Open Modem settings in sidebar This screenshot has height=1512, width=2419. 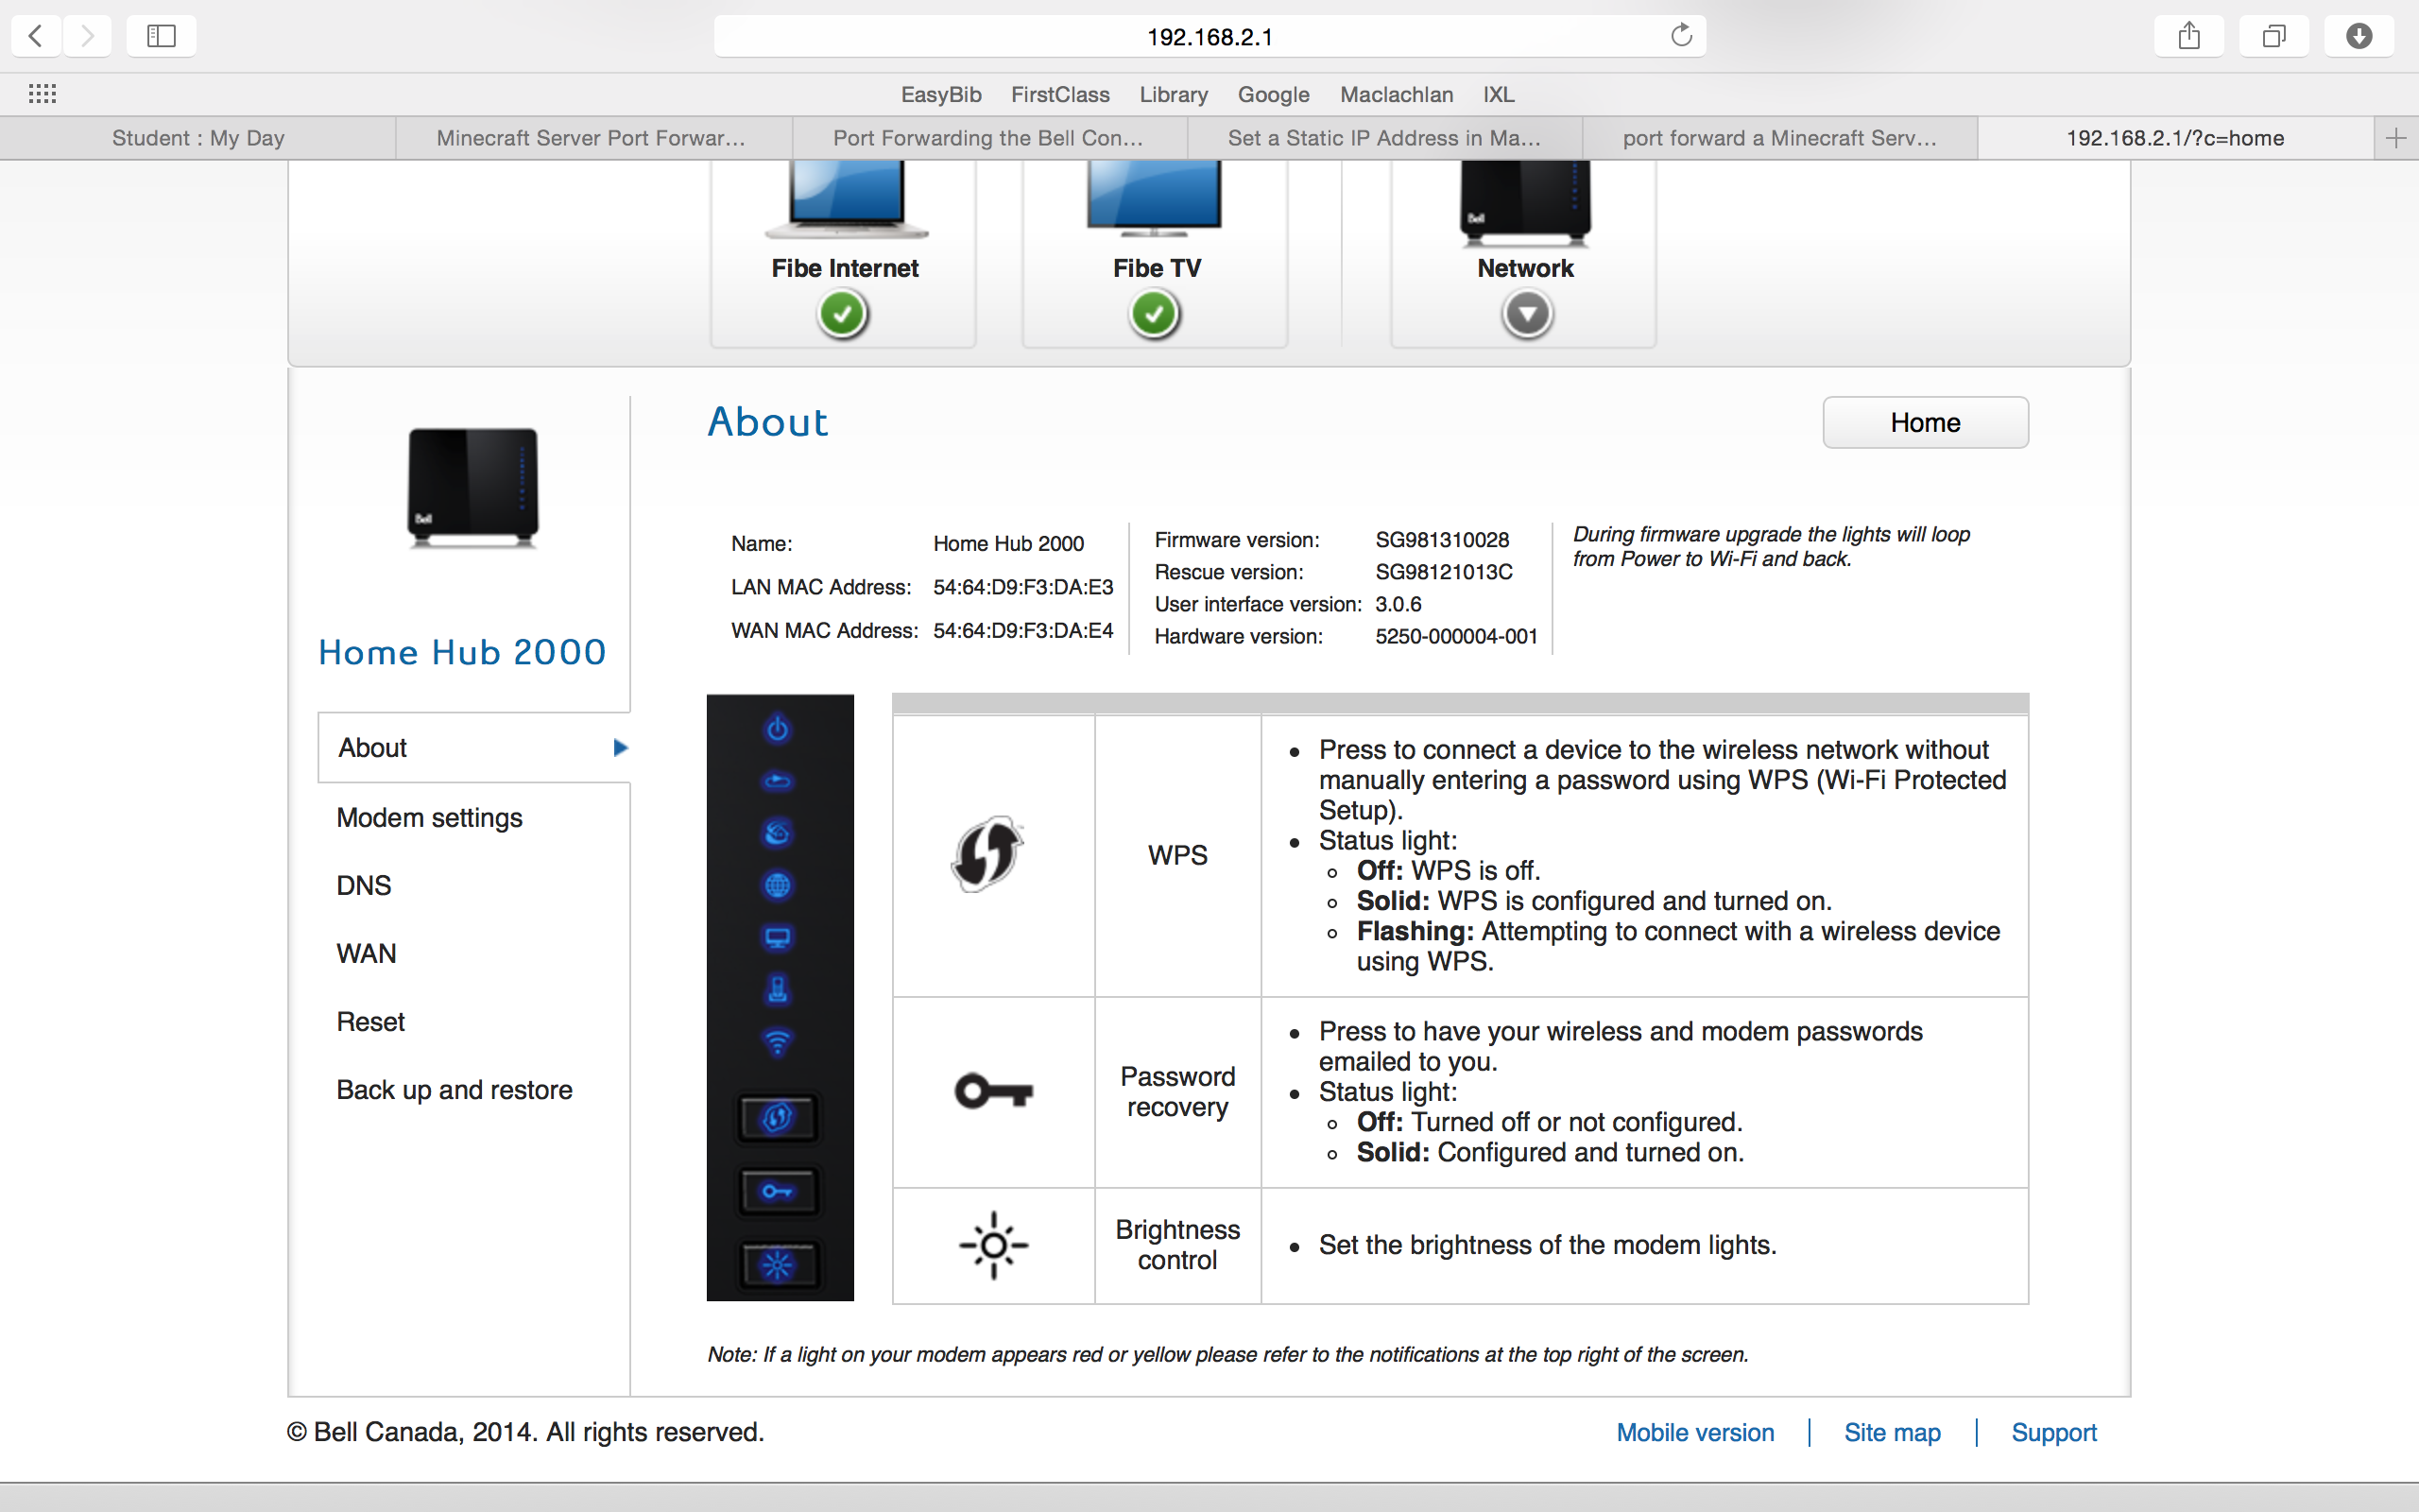(429, 817)
